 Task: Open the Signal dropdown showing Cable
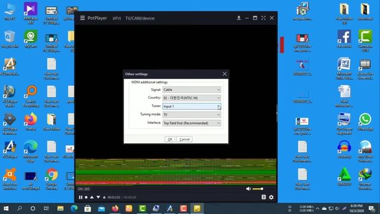tap(192, 90)
